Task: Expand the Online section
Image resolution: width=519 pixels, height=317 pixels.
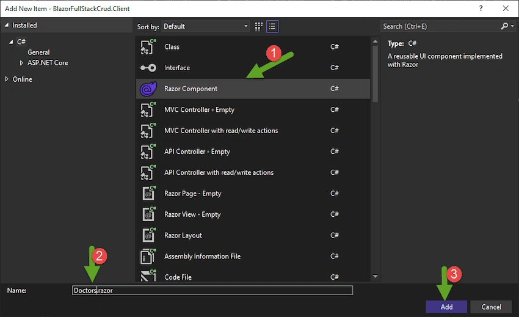Action: 7,79
